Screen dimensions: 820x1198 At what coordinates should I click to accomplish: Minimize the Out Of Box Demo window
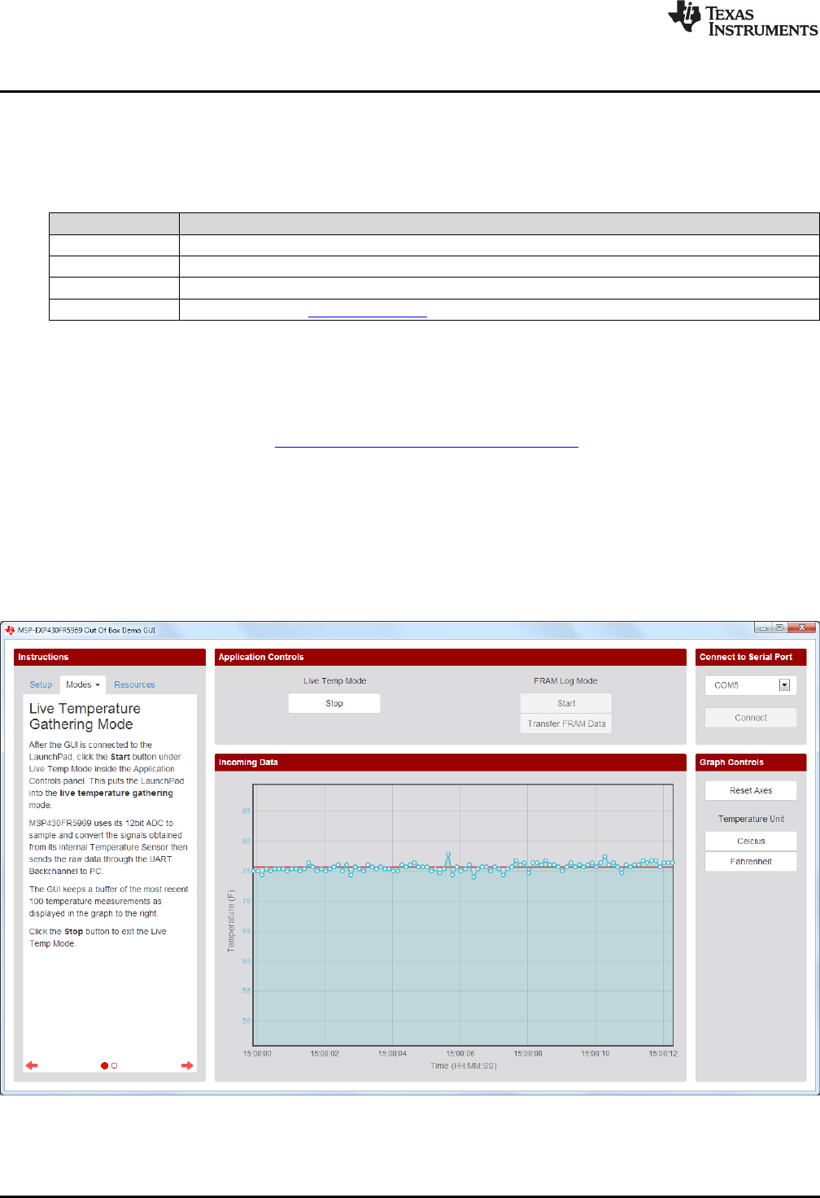pyautogui.click(x=764, y=627)
